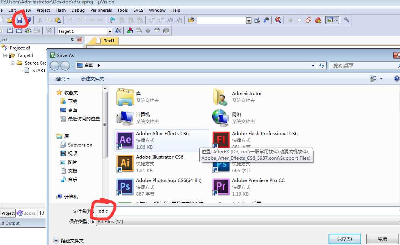Click the Pack Installer icon on build toolbar
Viewport: 400px width, 245px height.
point(166,31)
